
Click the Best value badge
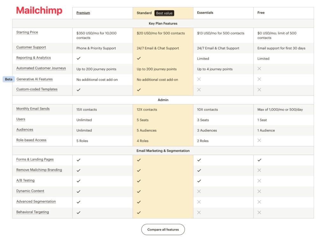tap(164, 13)
